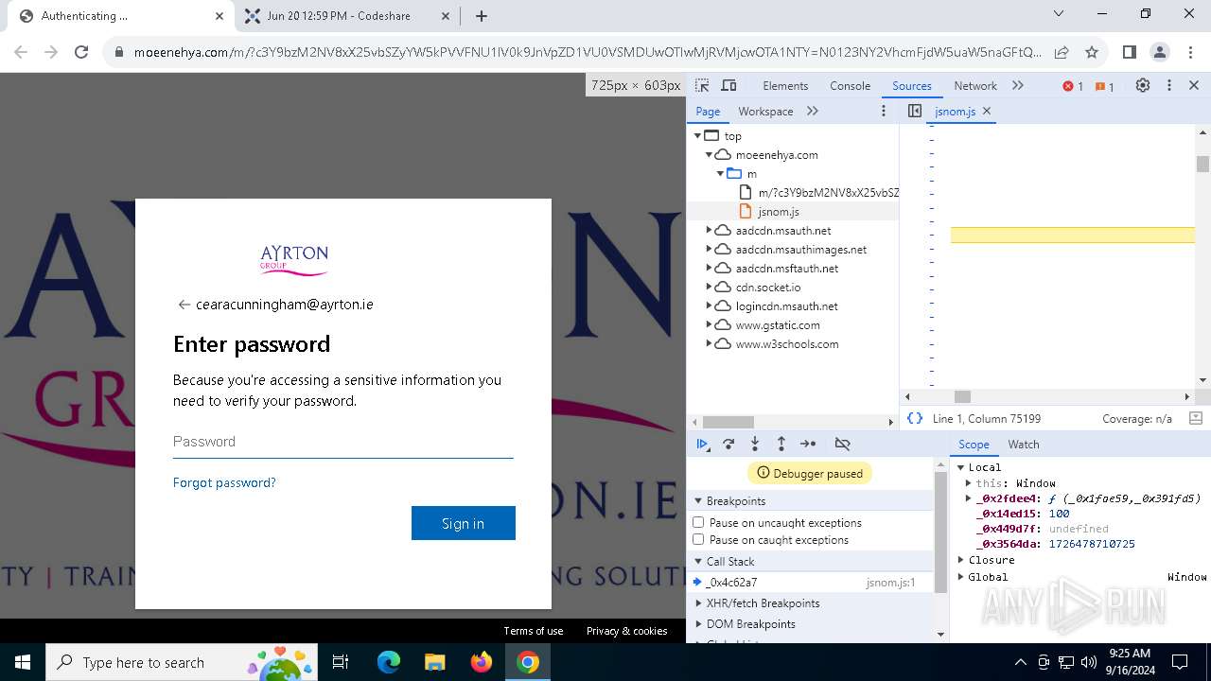Collapse the m folder node
Viewport: 1211px width, 681px height.
pos(720,174)
